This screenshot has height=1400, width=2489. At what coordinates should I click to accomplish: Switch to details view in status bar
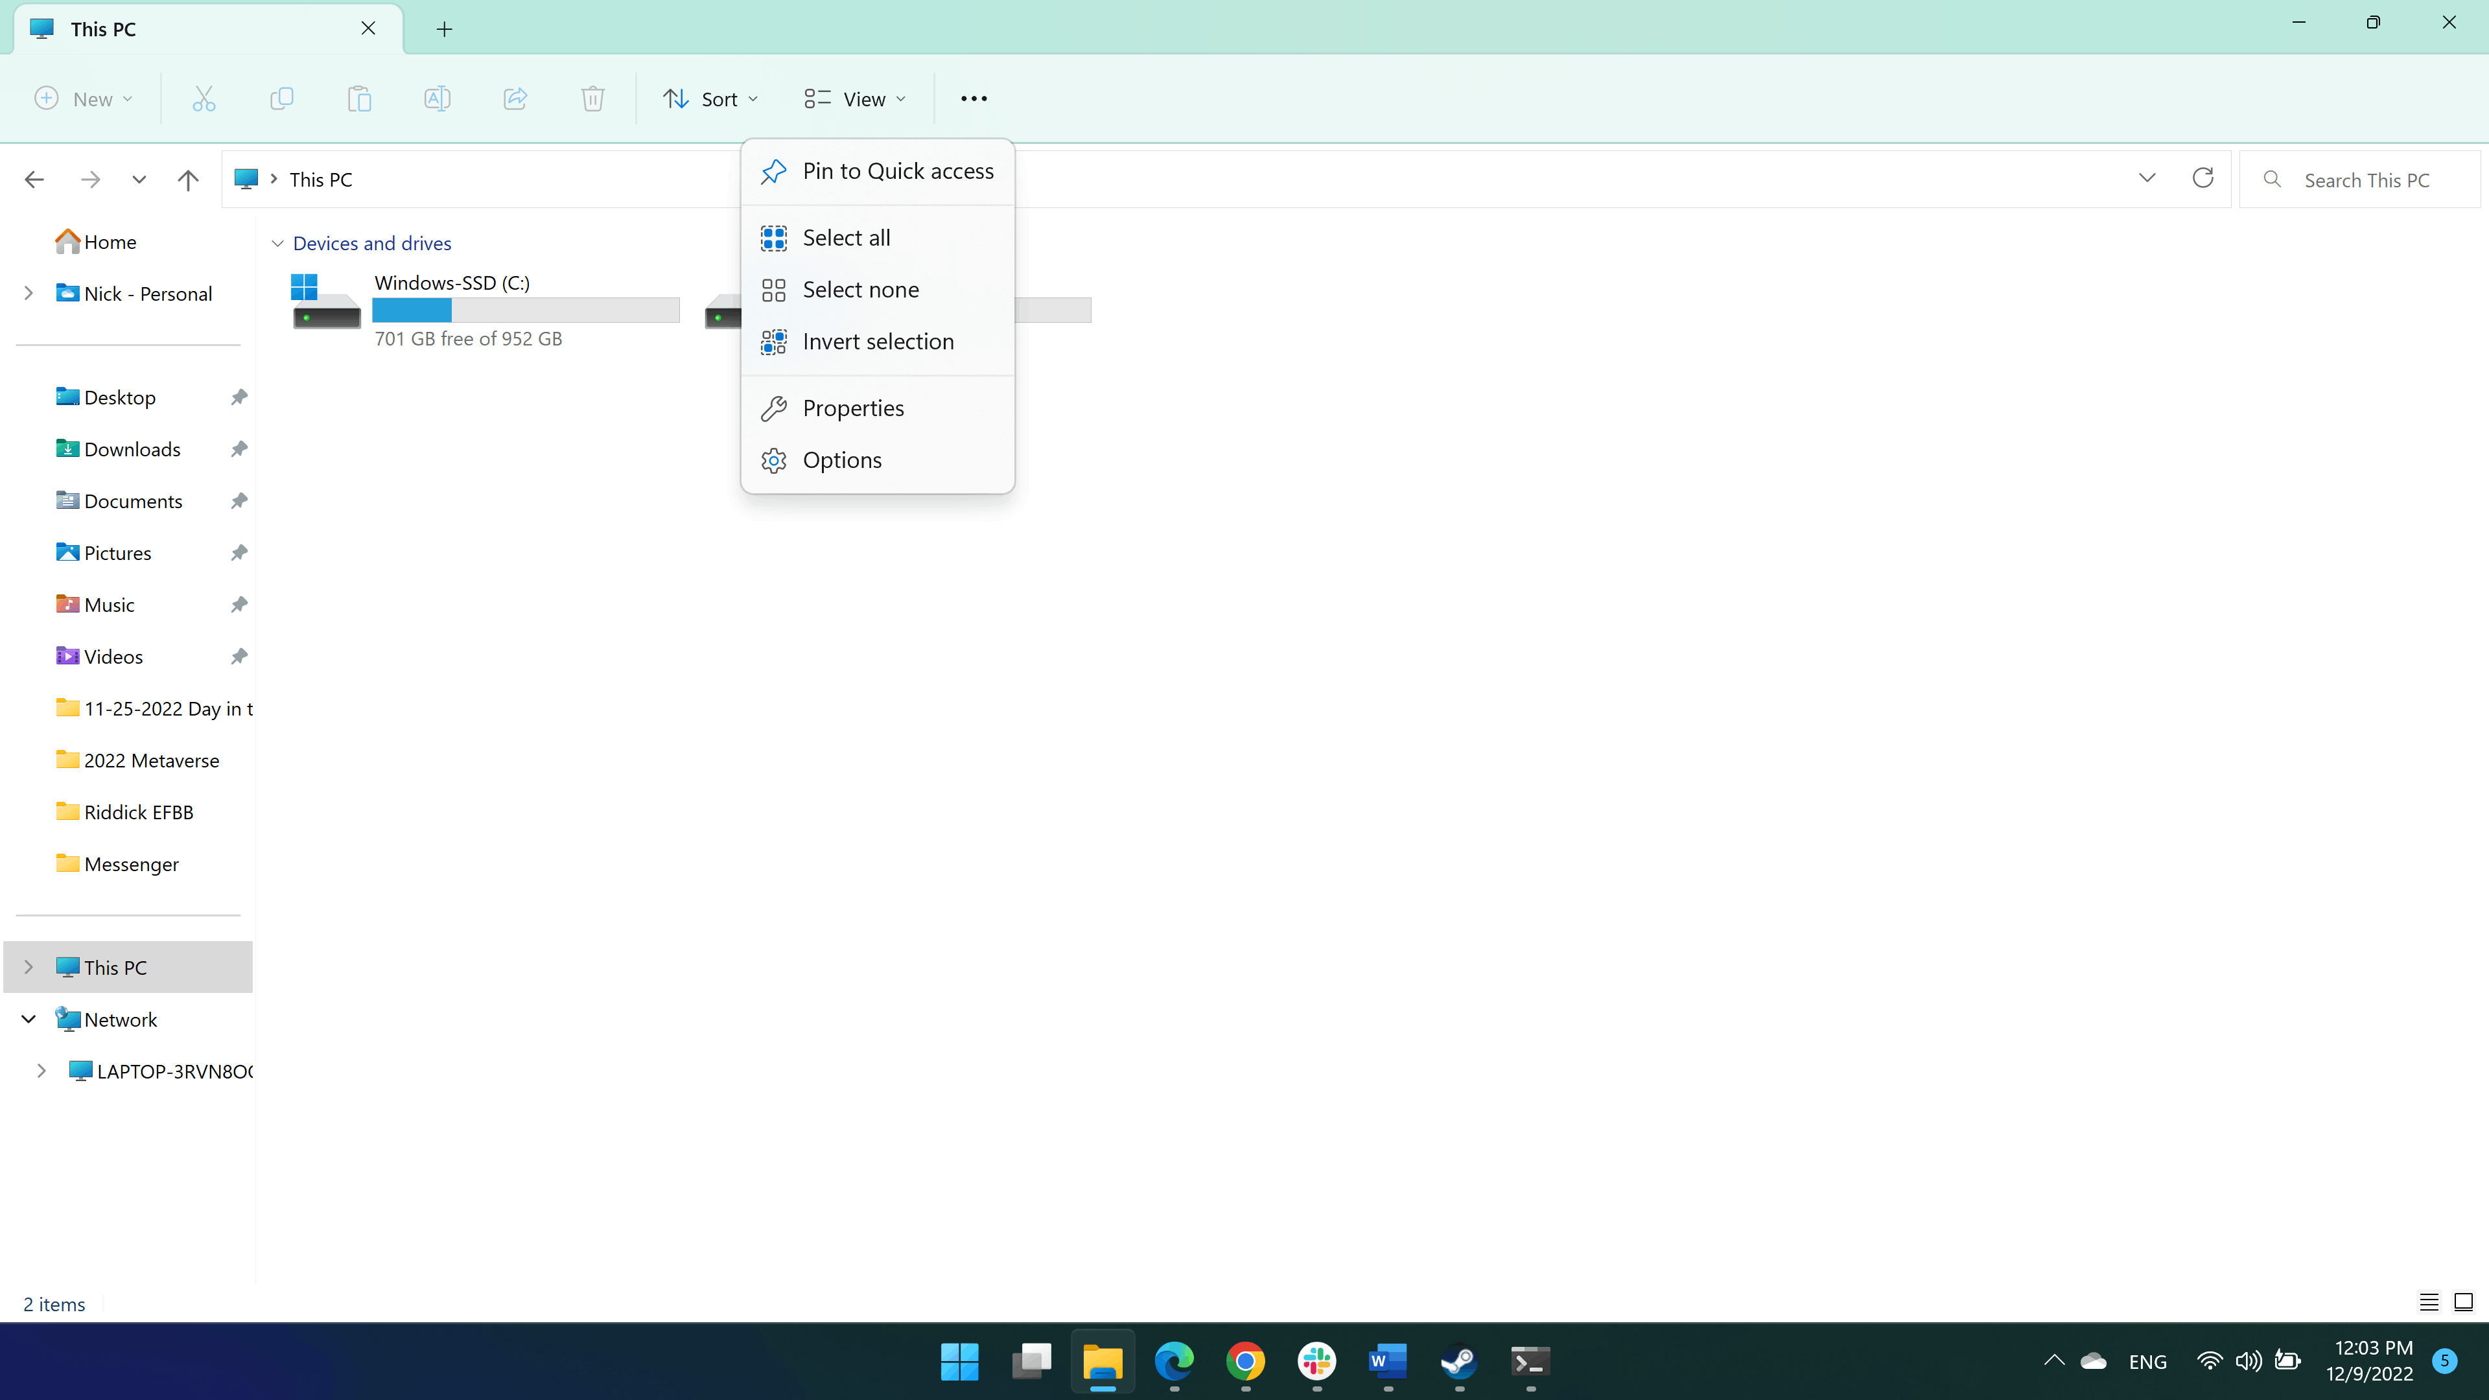[x=2428, y=1302]
